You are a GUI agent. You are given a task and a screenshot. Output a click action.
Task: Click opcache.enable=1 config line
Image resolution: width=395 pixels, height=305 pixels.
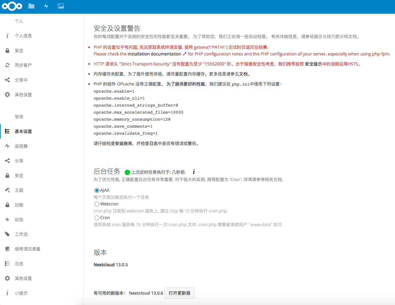(x=114, y=91)
